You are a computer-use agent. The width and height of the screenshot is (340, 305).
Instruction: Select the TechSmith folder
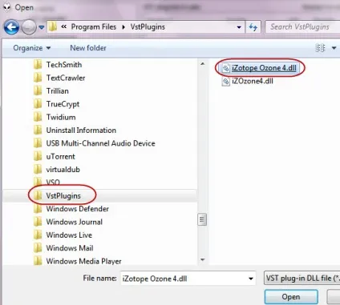(x=64, y=65)
